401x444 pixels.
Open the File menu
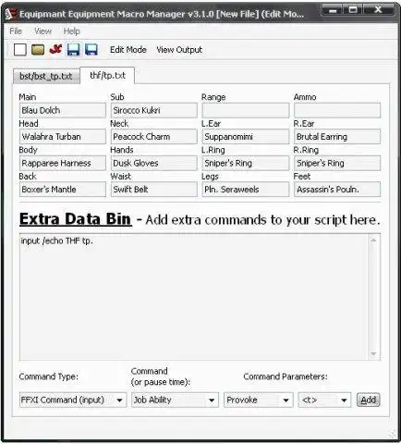click(x=16, y=31)
